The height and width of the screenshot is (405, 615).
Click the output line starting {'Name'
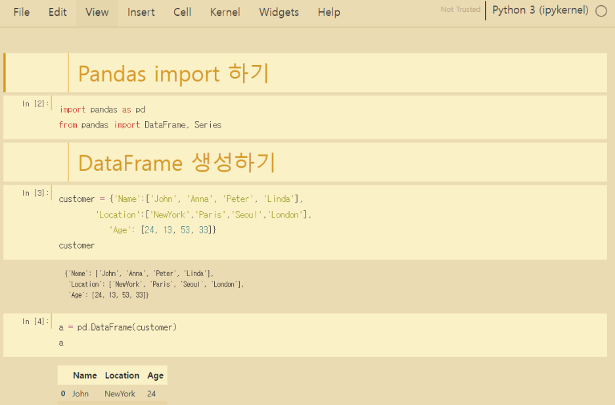[x=139, y=274]
